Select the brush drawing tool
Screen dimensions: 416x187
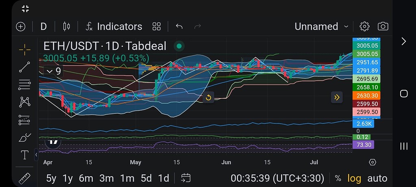click(25, 137)
